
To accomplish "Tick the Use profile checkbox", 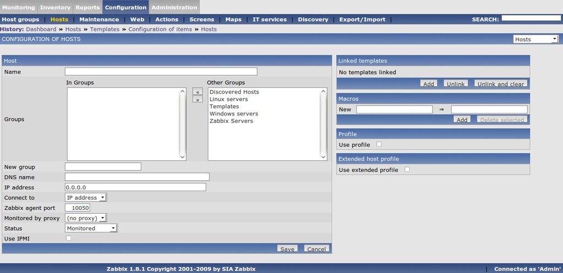I will tap(379, 144).
